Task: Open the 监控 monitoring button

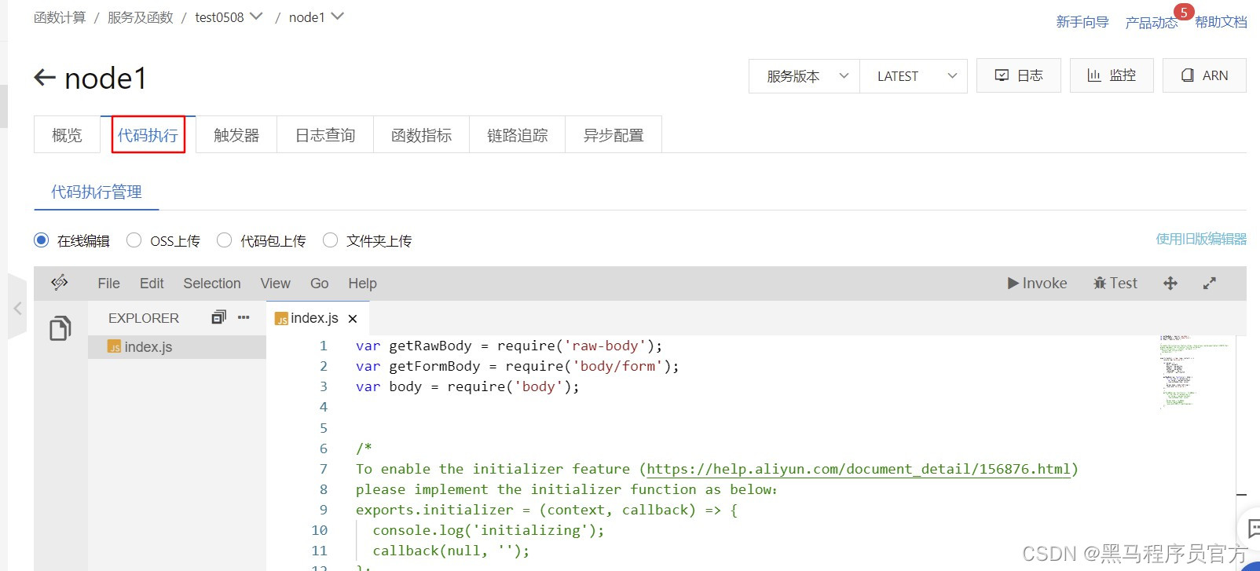Action: pos(1112,75)
